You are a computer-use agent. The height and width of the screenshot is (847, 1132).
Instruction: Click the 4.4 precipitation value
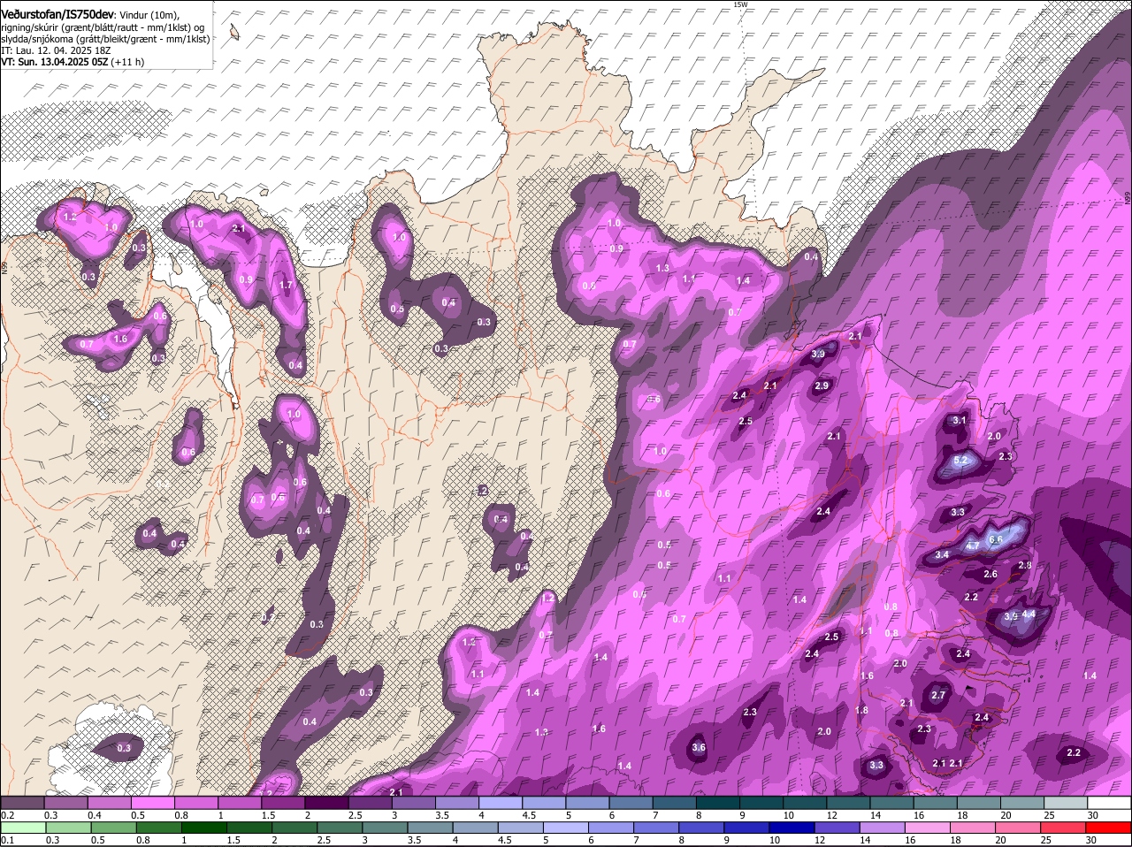(x=1029, y=614)
